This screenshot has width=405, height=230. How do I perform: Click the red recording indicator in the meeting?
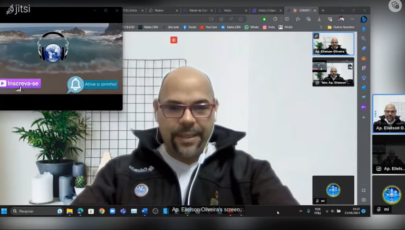[174, 40]
